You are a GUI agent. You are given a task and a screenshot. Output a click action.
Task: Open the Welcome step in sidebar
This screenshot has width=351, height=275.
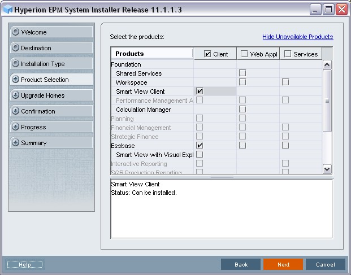coord(51,32)
